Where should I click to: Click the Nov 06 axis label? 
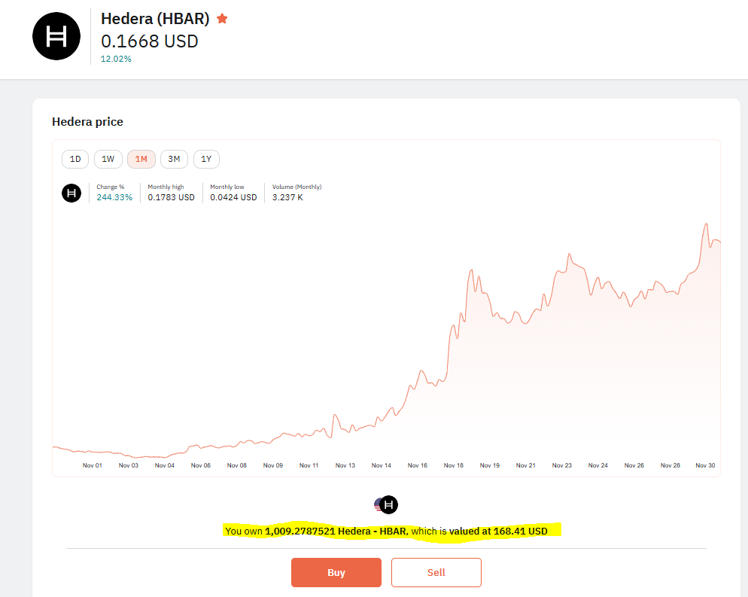[200, 465]
